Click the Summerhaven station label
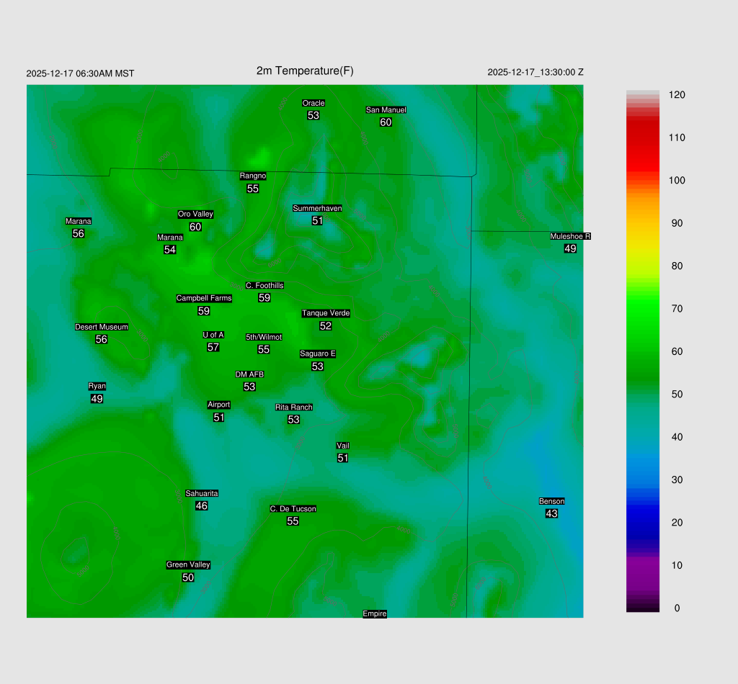 click(x=317, y=208)
